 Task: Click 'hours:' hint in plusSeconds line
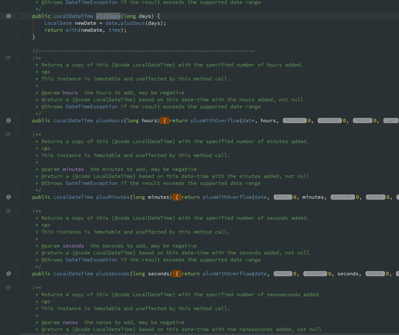pyautogui.click(x=283, y=274)
